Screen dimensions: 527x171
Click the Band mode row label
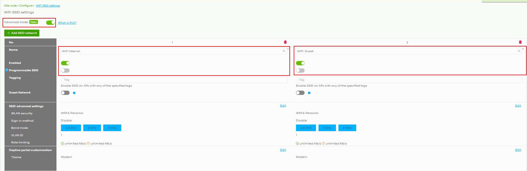point(19,128)
